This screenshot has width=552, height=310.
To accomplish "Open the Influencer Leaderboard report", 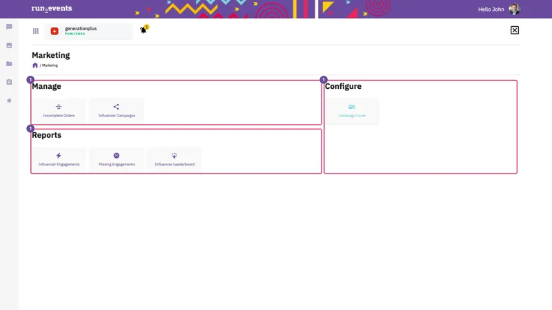I will pos(175,160).
